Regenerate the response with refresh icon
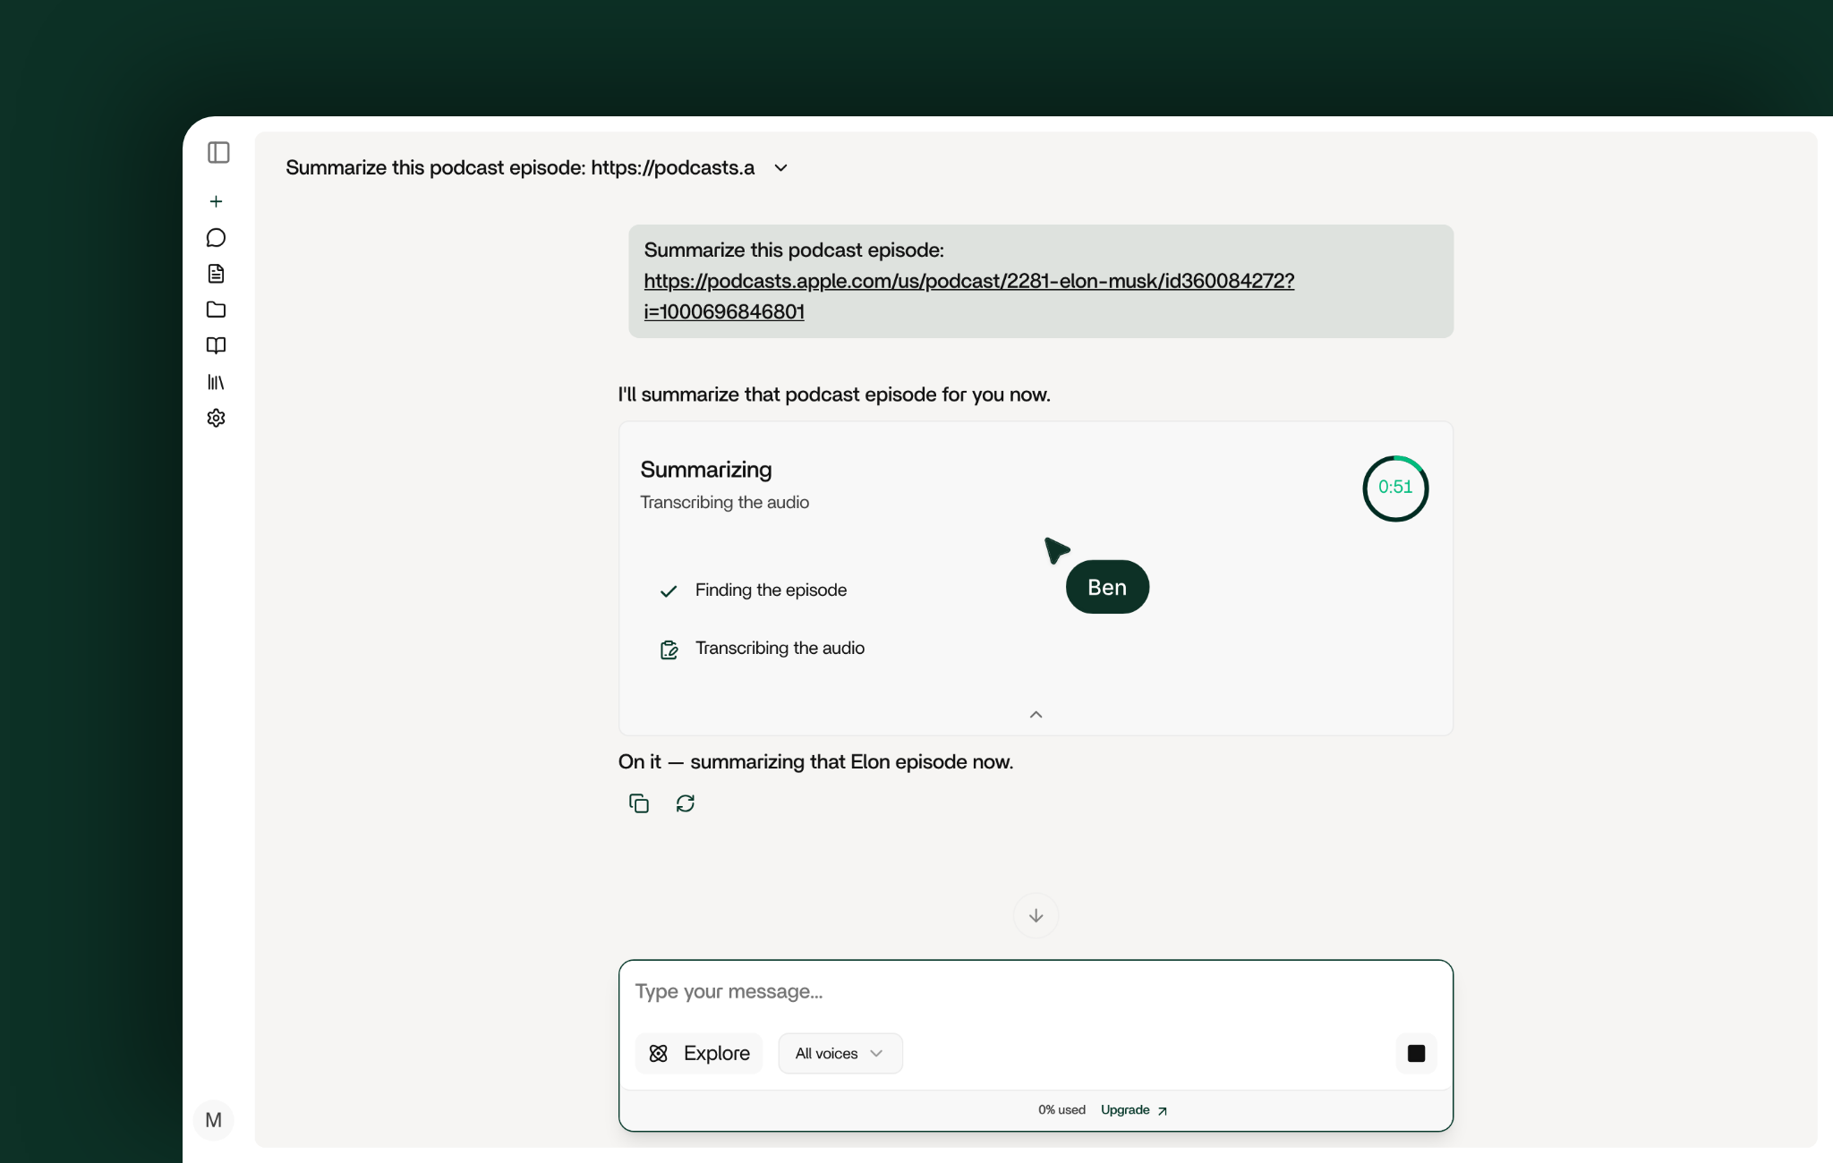Screen dimensions: 1833x1163 click(686, 803)
